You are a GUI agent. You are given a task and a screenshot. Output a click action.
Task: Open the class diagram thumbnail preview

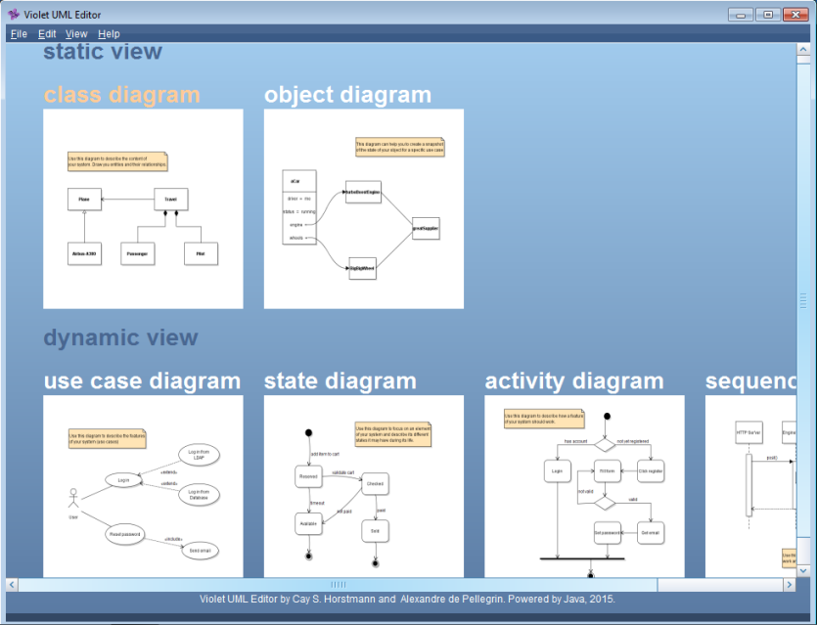click(x=143, y=209)
